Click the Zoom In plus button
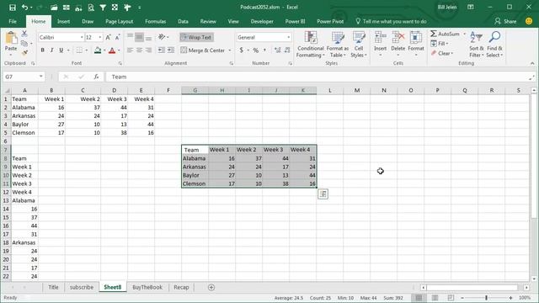This screenshot has width=539, height=303. click(511, 297)
